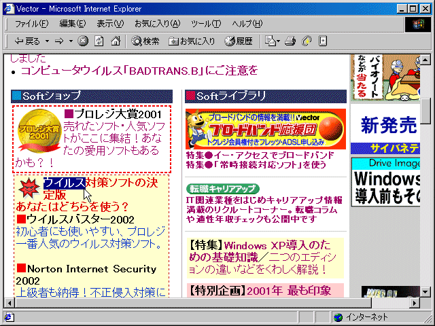Image resolution: width=435 pixels, height=326 pixels.
Task: Open the History (履歴) toolbar button
Action: pyautogui.click(x=239, y=41)
